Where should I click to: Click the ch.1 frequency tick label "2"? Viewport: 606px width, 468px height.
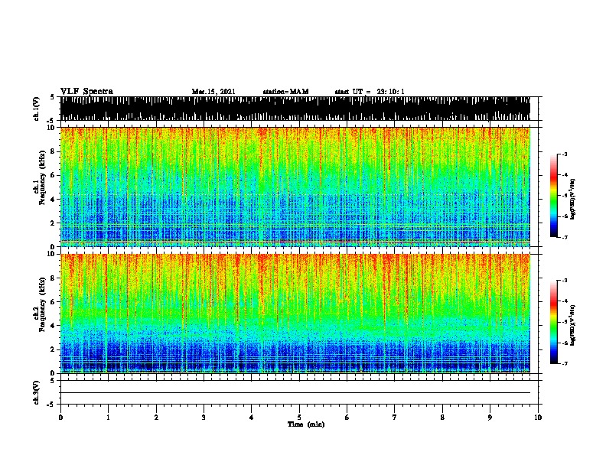(x=54, y=223)
